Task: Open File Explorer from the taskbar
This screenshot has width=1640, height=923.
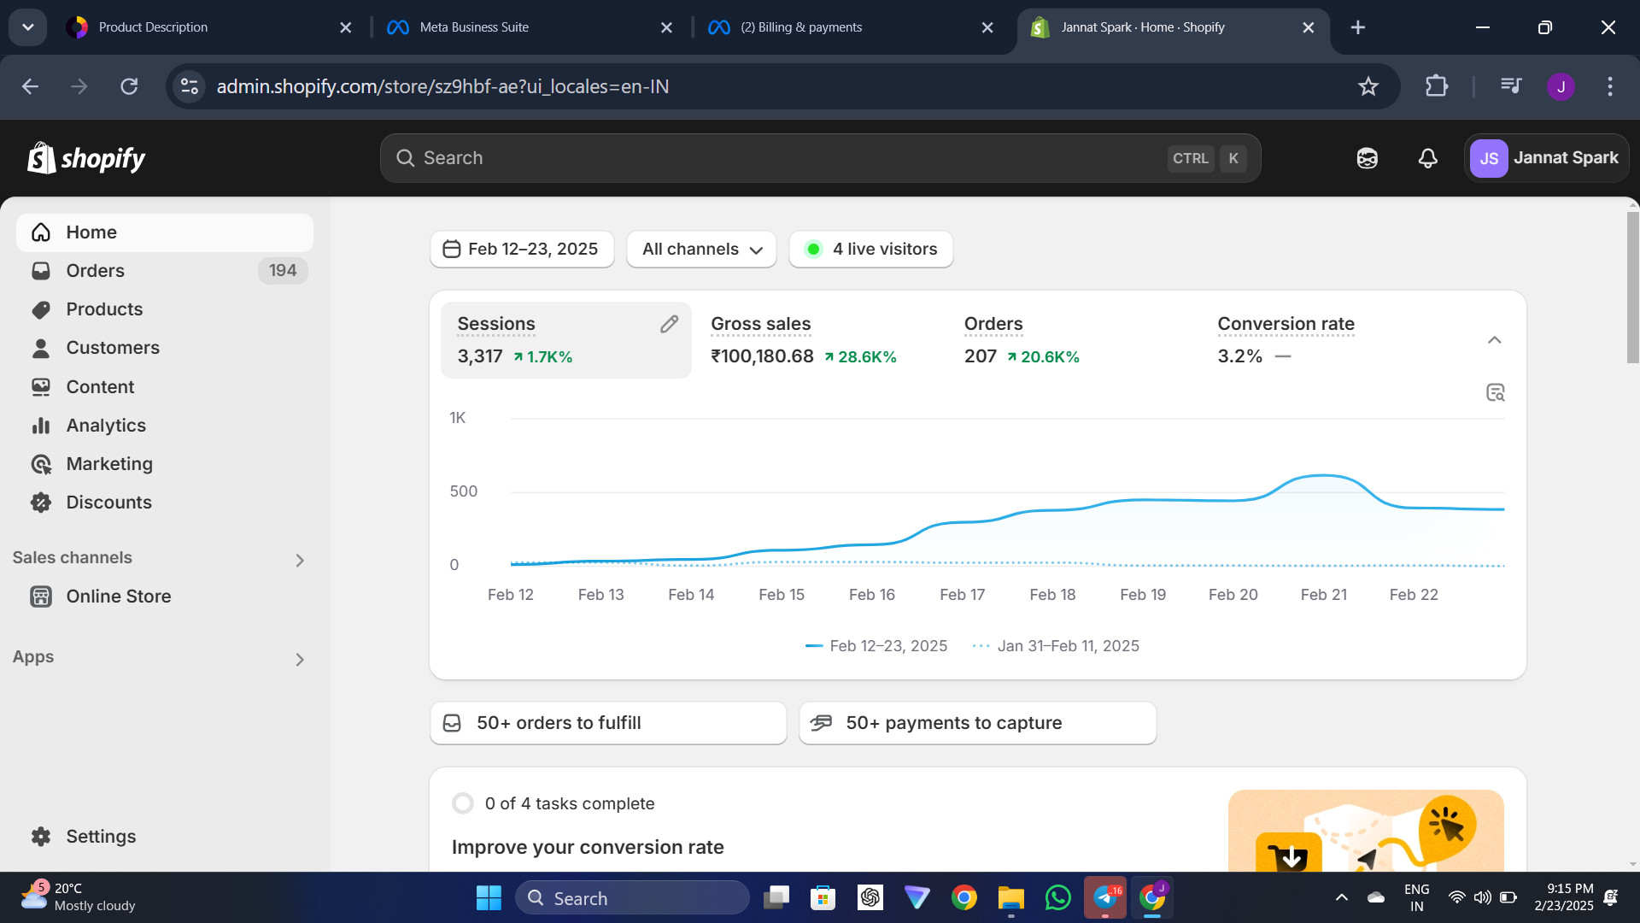Action: tap(1010, 898)
